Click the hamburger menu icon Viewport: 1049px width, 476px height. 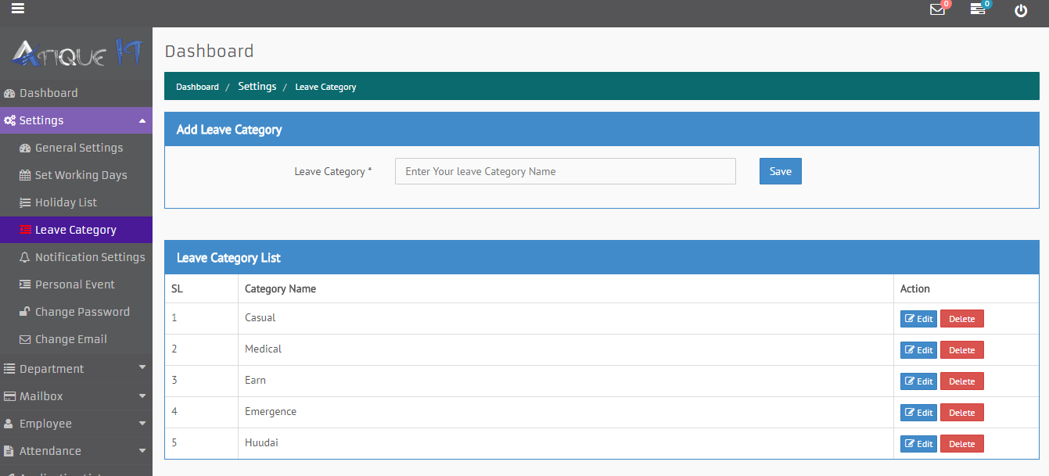point(17,9)
